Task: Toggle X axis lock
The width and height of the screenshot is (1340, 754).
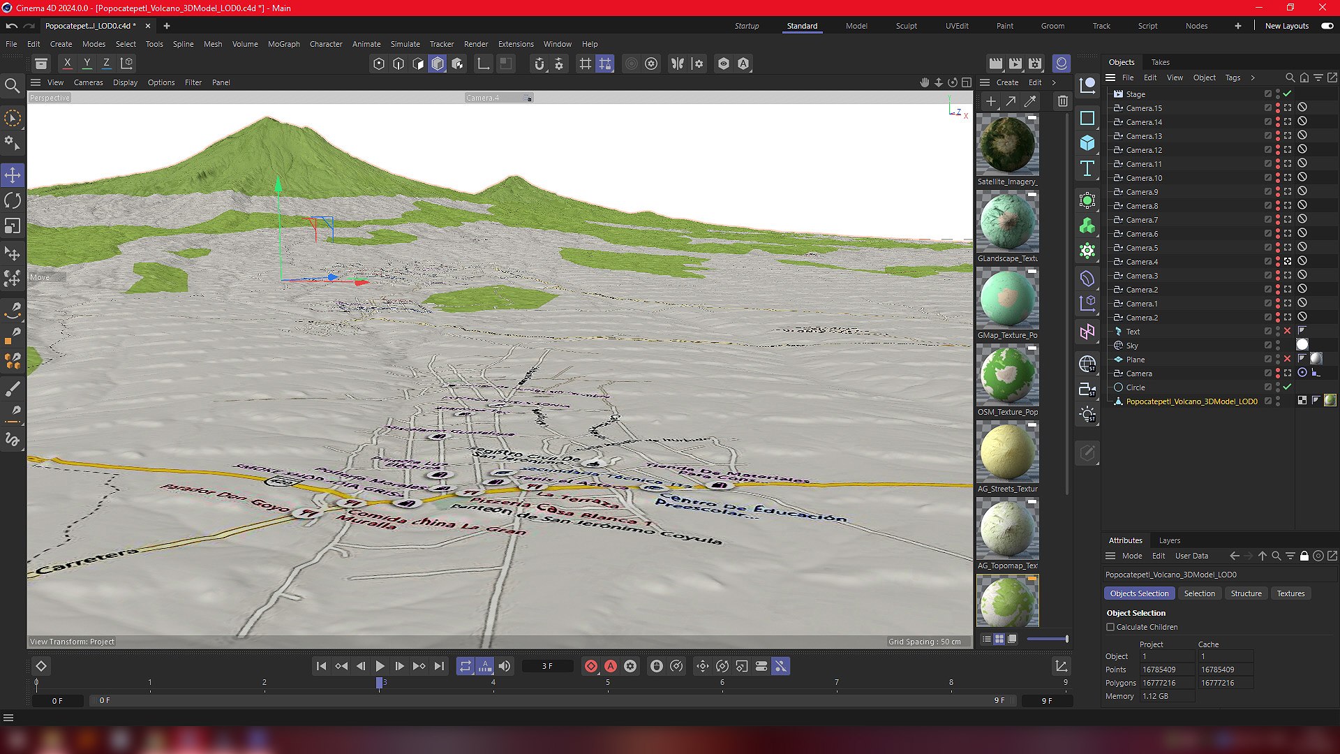Action: pyautogui.click(x=67, y=64)
